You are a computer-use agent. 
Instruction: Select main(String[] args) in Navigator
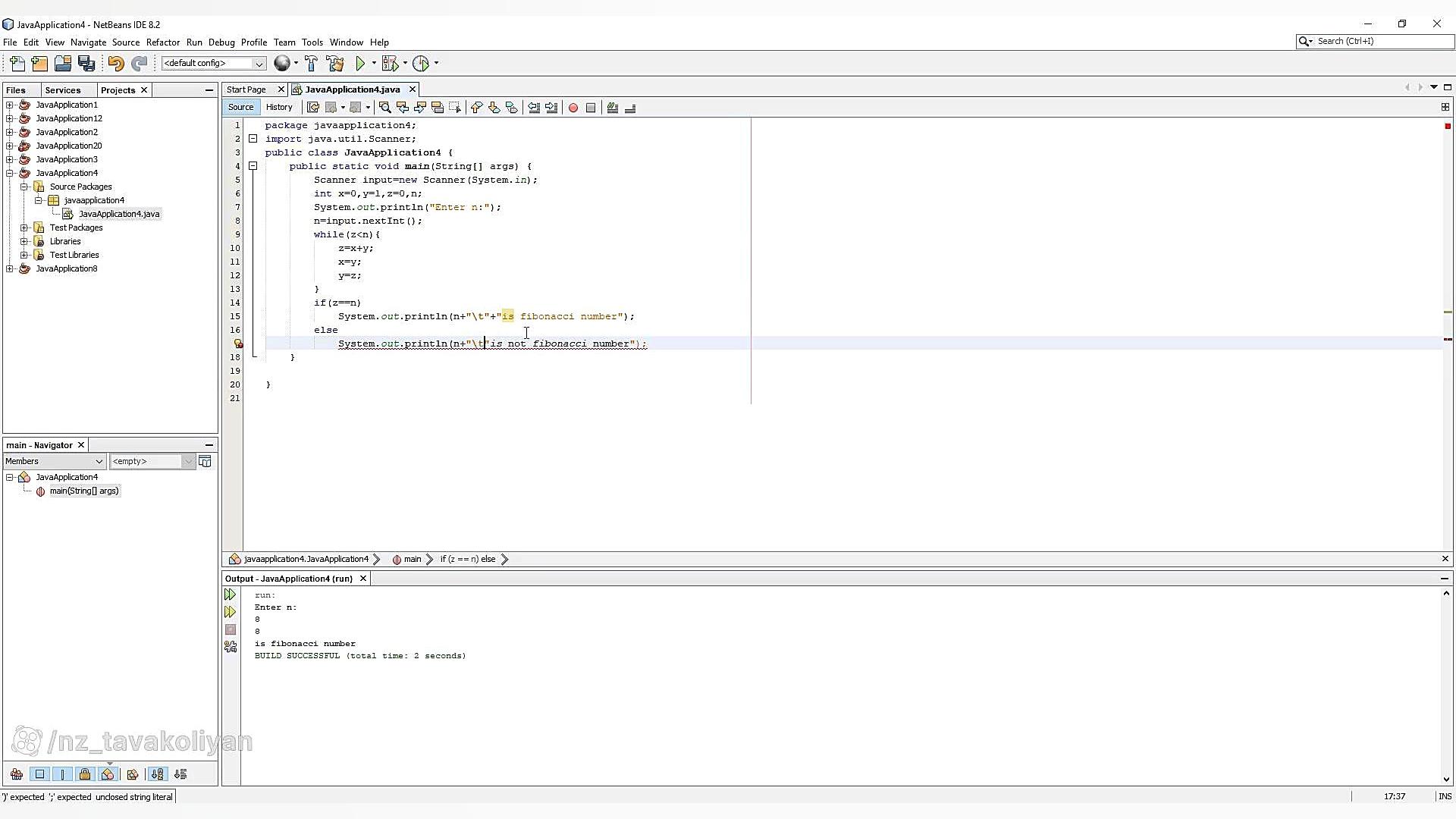[x=84, y=491]
